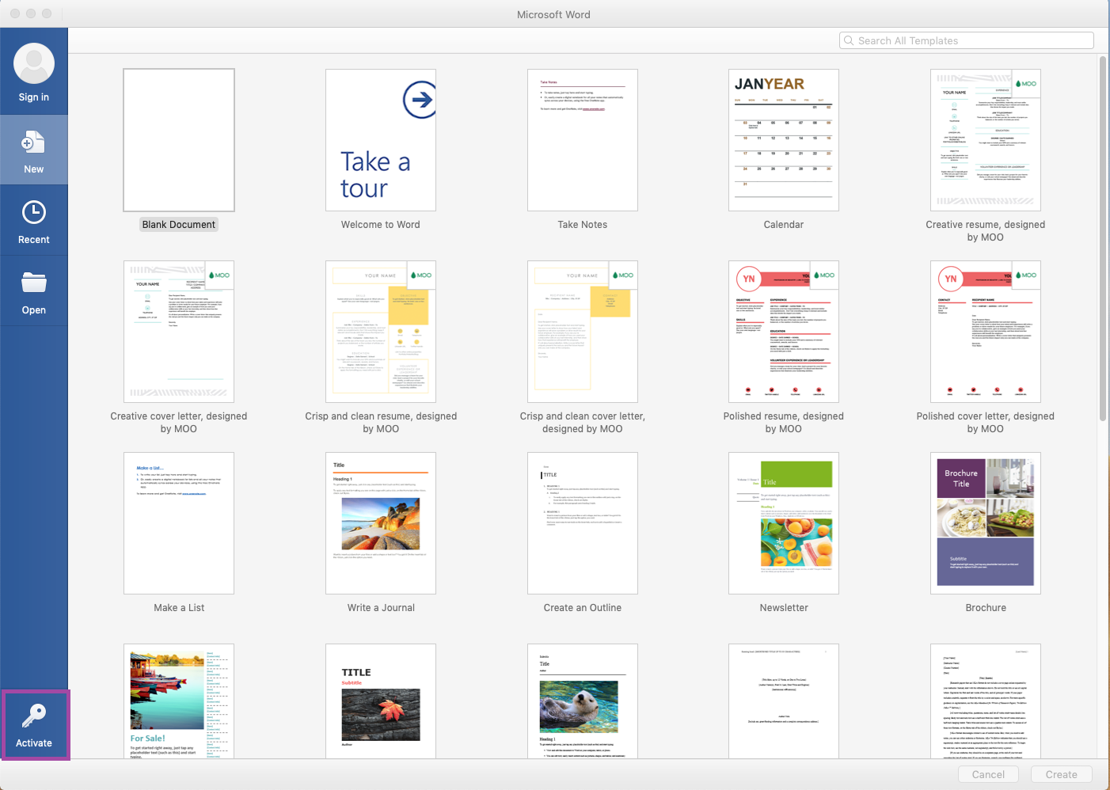1110x790 pixels.
Task: Select the Brochure template thumbnail
Action: pyautogui.click(x=986, y=523)
